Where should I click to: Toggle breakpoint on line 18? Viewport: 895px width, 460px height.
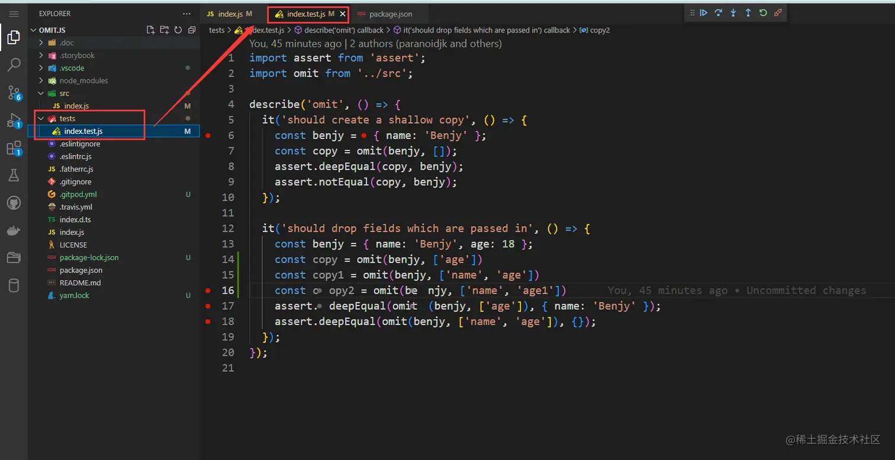[208, 321]
